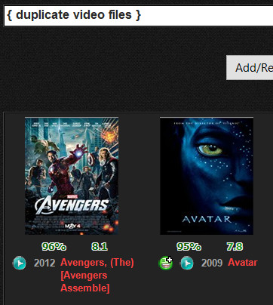Click the green add-to-list icon beside Avatar
This screenshot has height=305, width=273.
click(166, 263)
